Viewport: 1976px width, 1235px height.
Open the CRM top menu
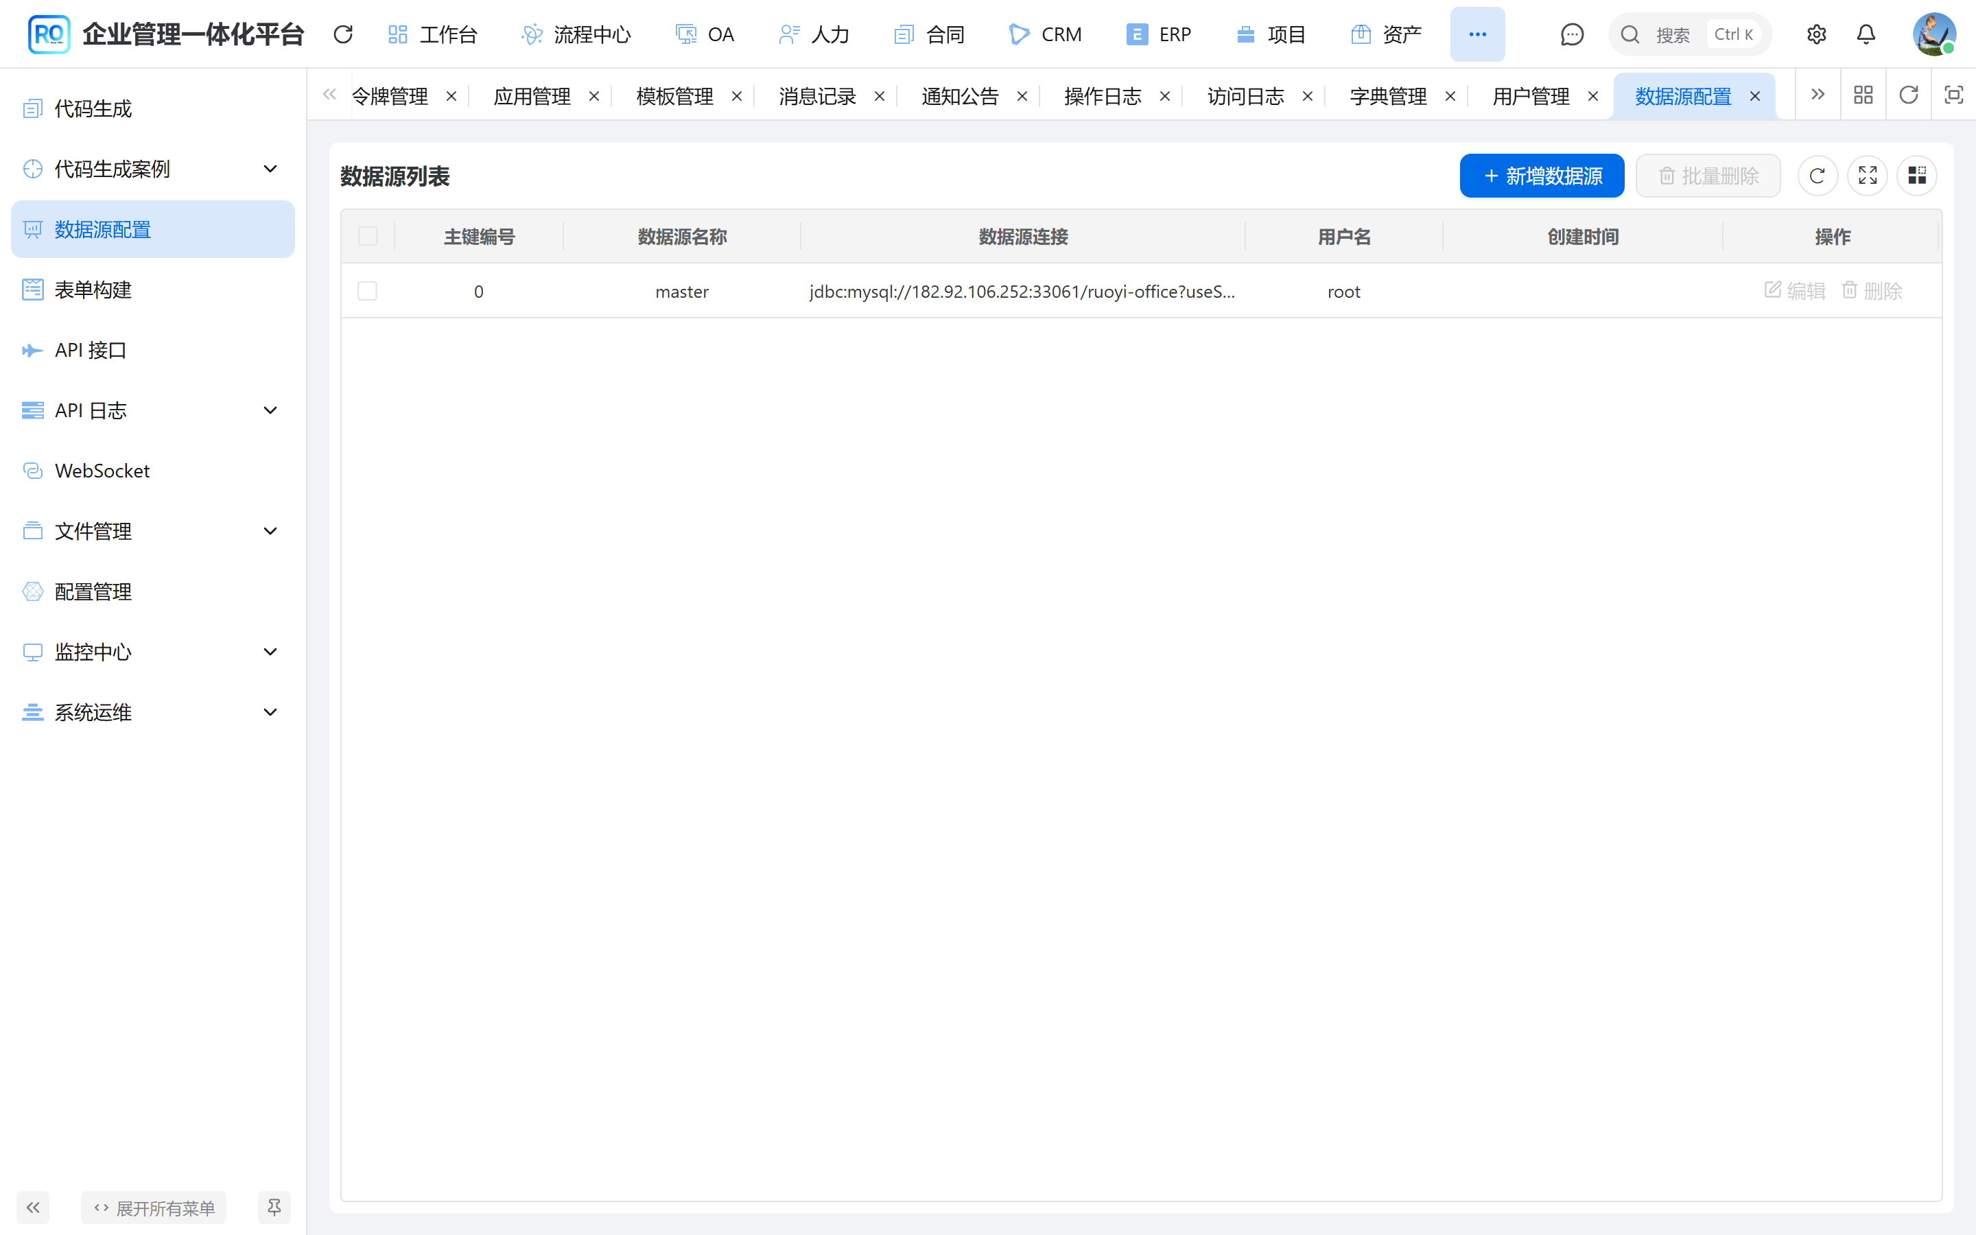(1045, 34)
